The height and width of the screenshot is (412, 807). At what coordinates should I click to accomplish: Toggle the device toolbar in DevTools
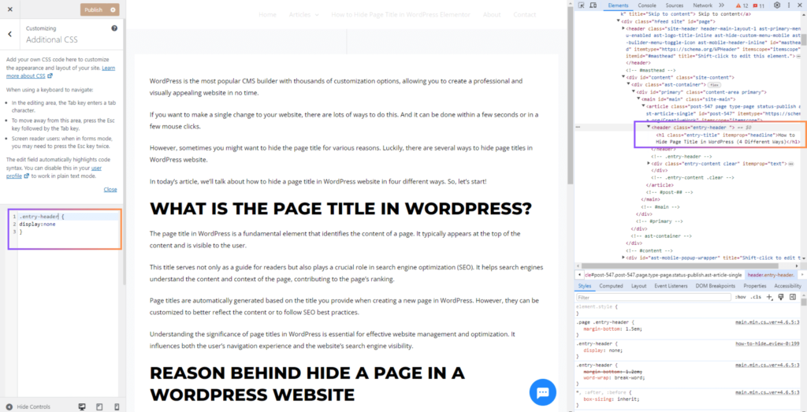pos(593,6)
